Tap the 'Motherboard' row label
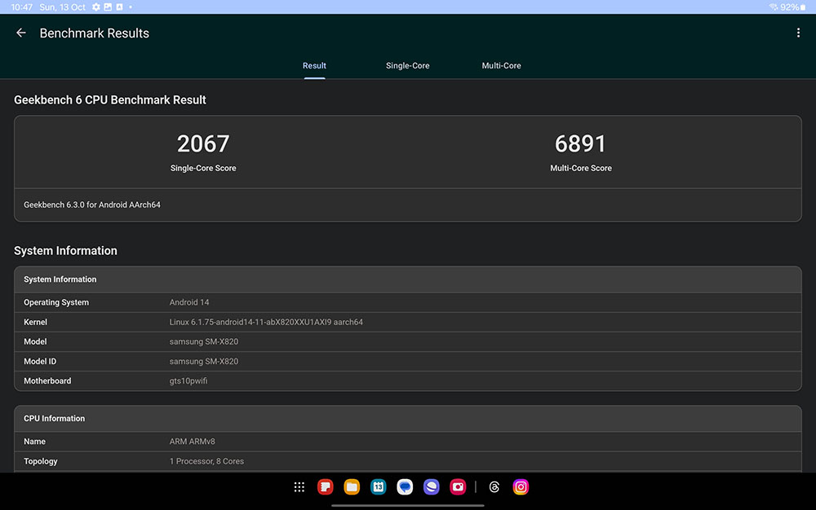The height and width of the screenshot is (510, 816). (x=47, y=381)
